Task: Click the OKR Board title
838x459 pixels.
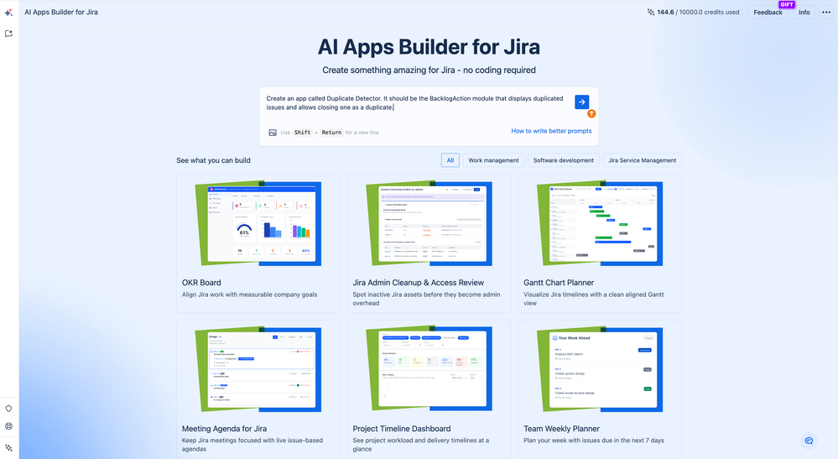Action: 201,283
